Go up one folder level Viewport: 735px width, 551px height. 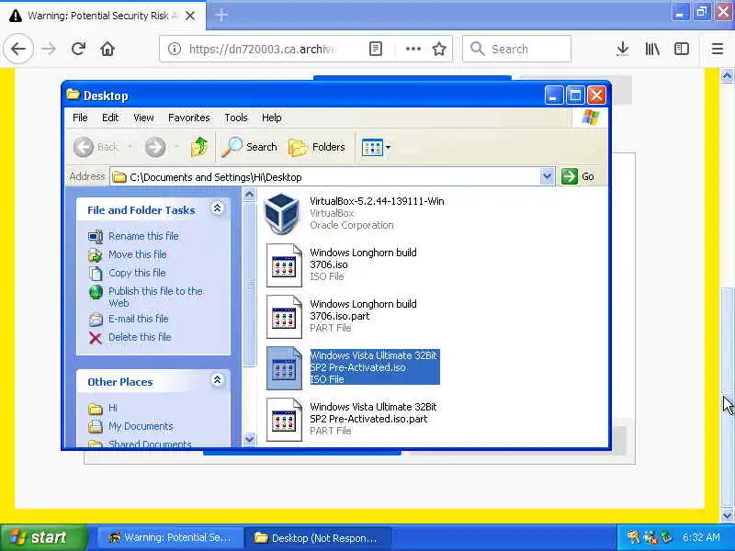pyautogui.click(x=199, y=147)
